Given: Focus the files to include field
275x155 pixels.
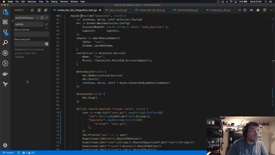Looking at the screenshot, I should pyautogui.click(x=31, y=34).
